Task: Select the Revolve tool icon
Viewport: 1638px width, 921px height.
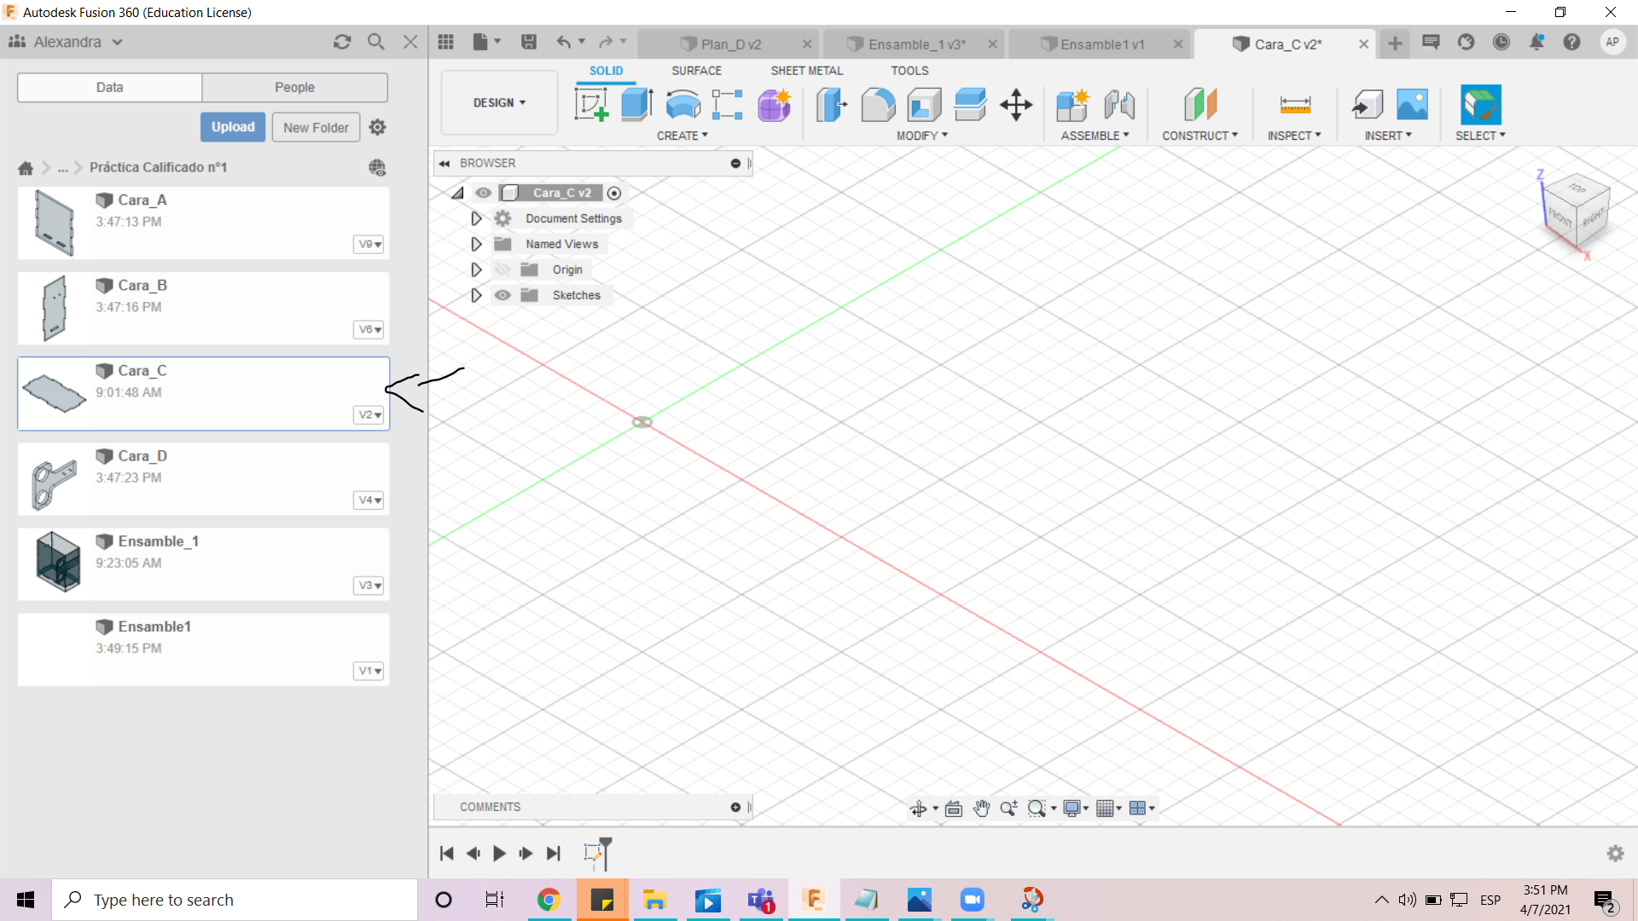Action: [x=682, y=105]
